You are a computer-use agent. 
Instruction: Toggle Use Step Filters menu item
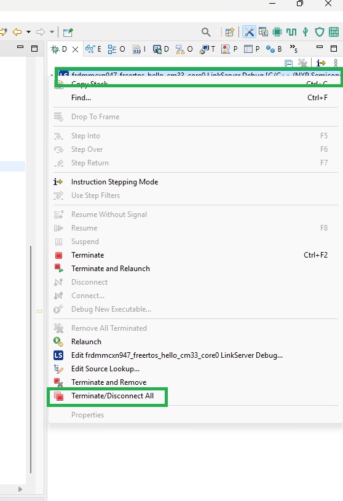195,195
